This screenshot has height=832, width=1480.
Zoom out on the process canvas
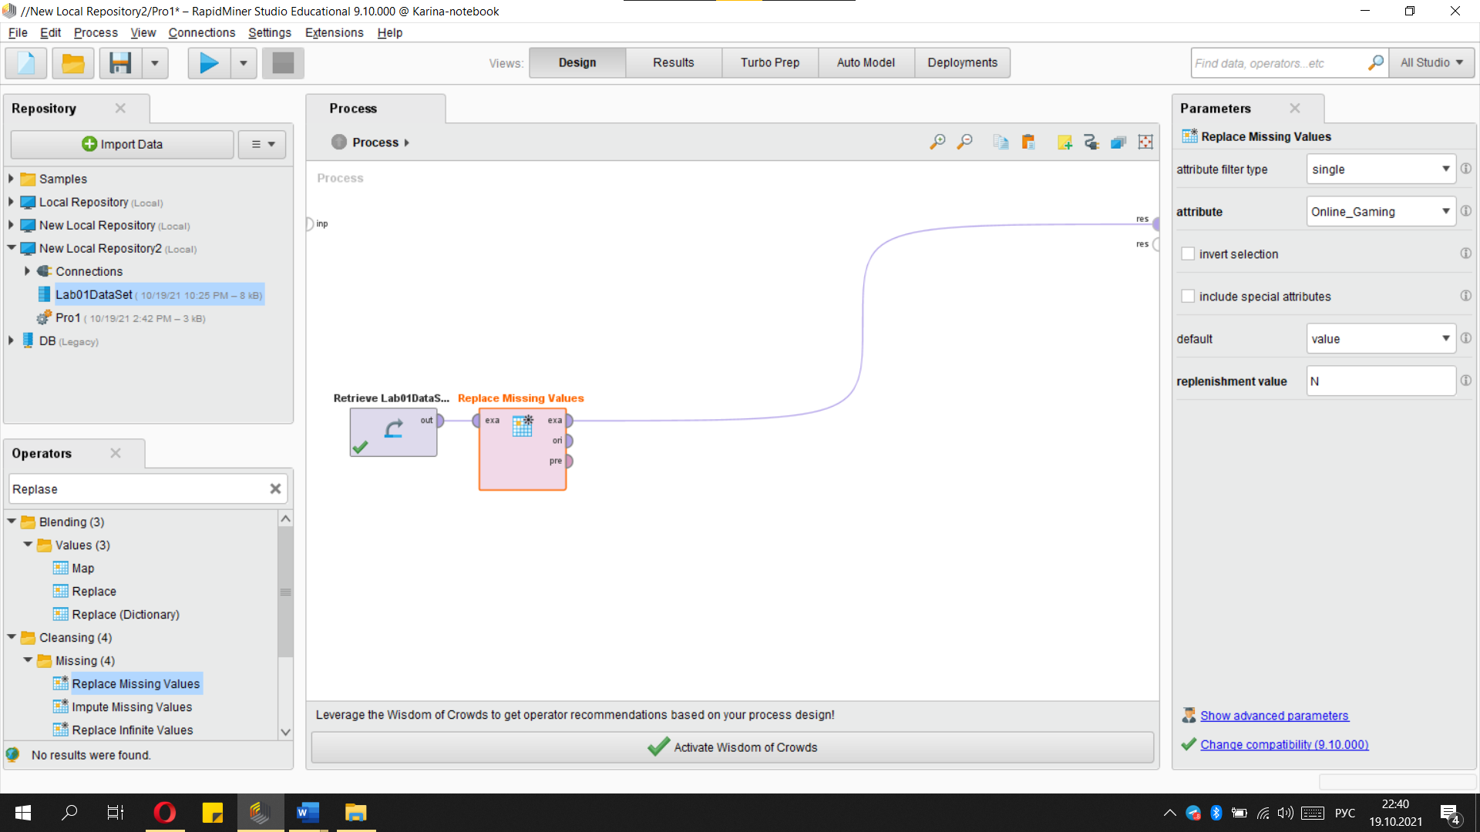point(964,142)
